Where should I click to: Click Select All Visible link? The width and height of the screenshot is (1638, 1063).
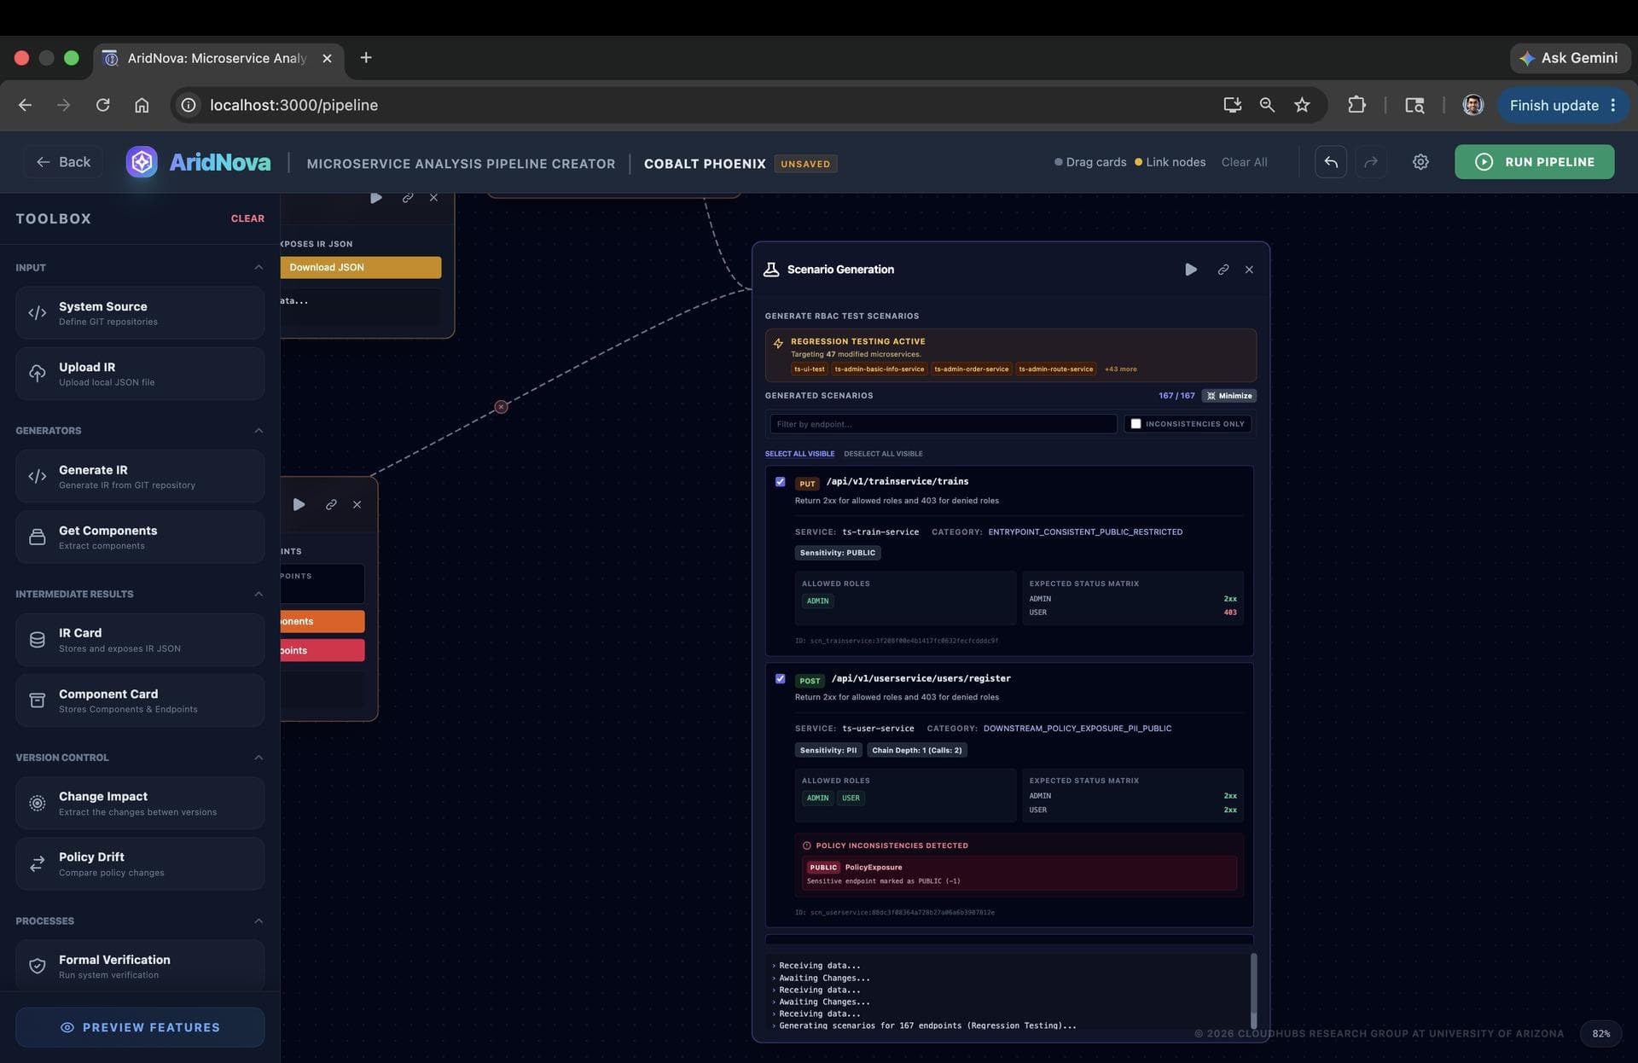(x=799, y=454)
